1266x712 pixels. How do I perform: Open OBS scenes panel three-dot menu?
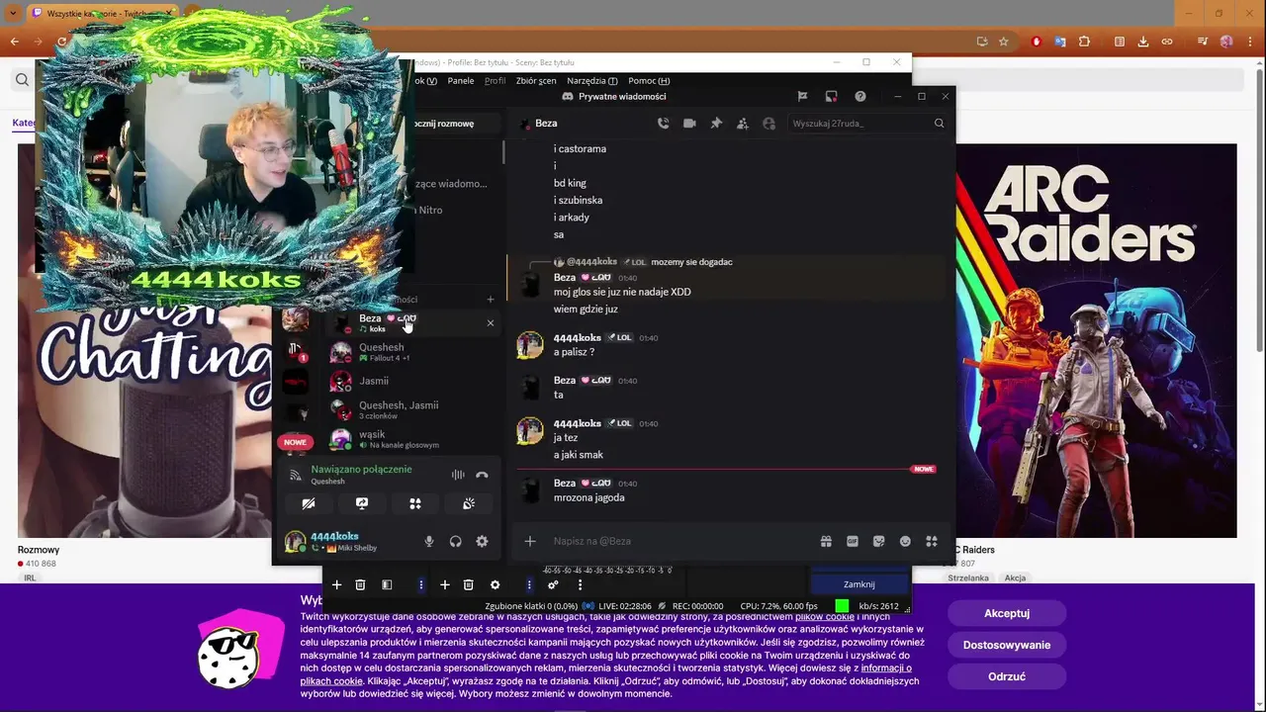420,584
